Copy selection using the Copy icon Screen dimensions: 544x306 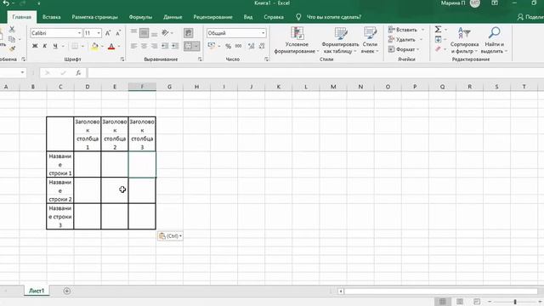click(x=12, y=39)
